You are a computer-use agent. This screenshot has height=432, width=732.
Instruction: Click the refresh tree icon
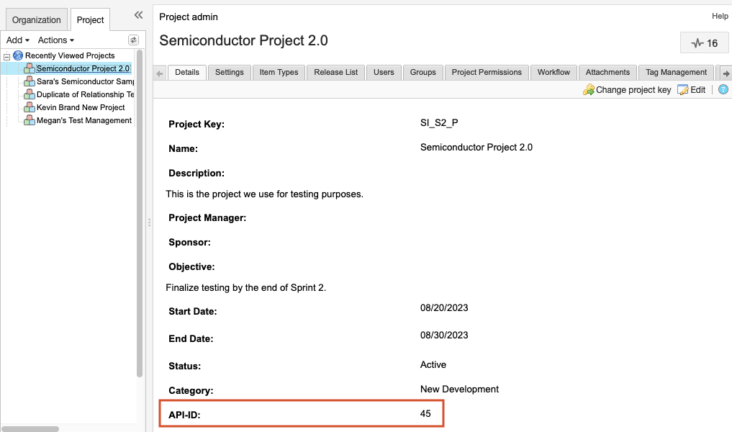tap(133, 40)
